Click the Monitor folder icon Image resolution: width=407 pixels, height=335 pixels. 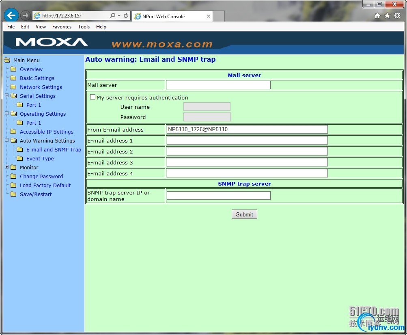point(13,167)
